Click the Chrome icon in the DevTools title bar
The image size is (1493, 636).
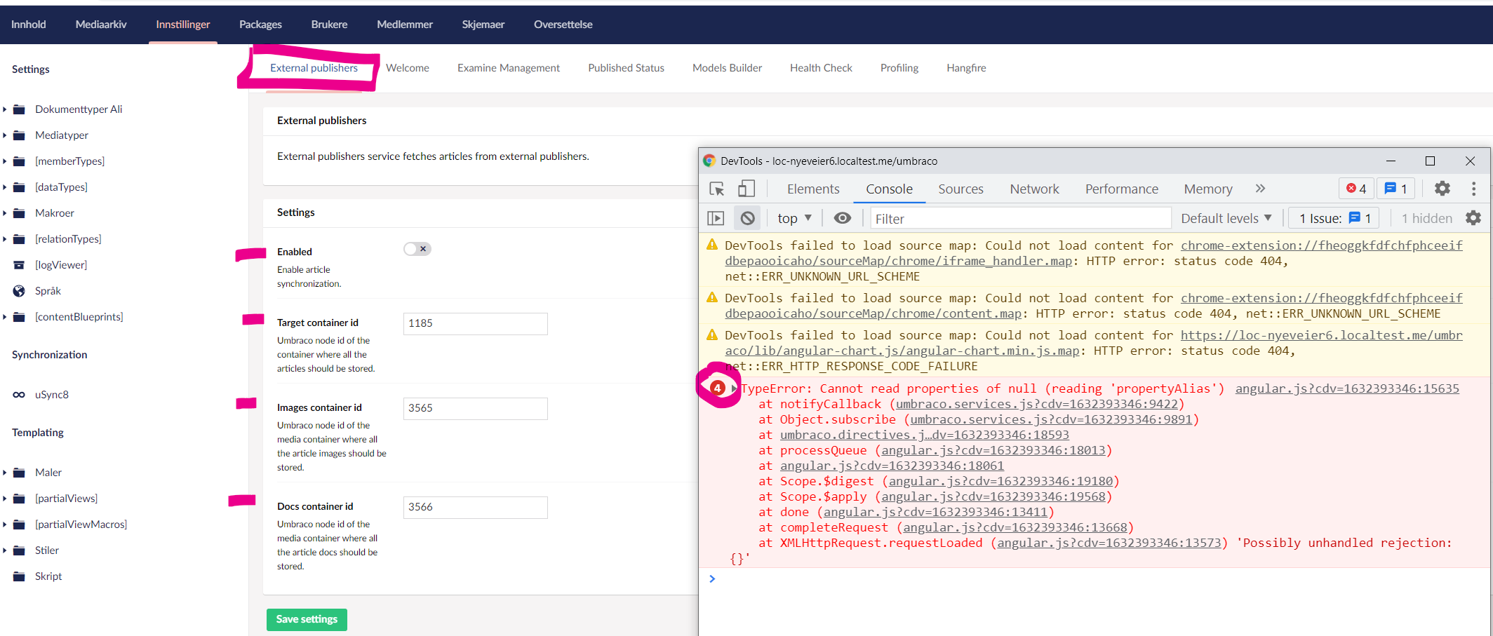click(x=709, y=161)
